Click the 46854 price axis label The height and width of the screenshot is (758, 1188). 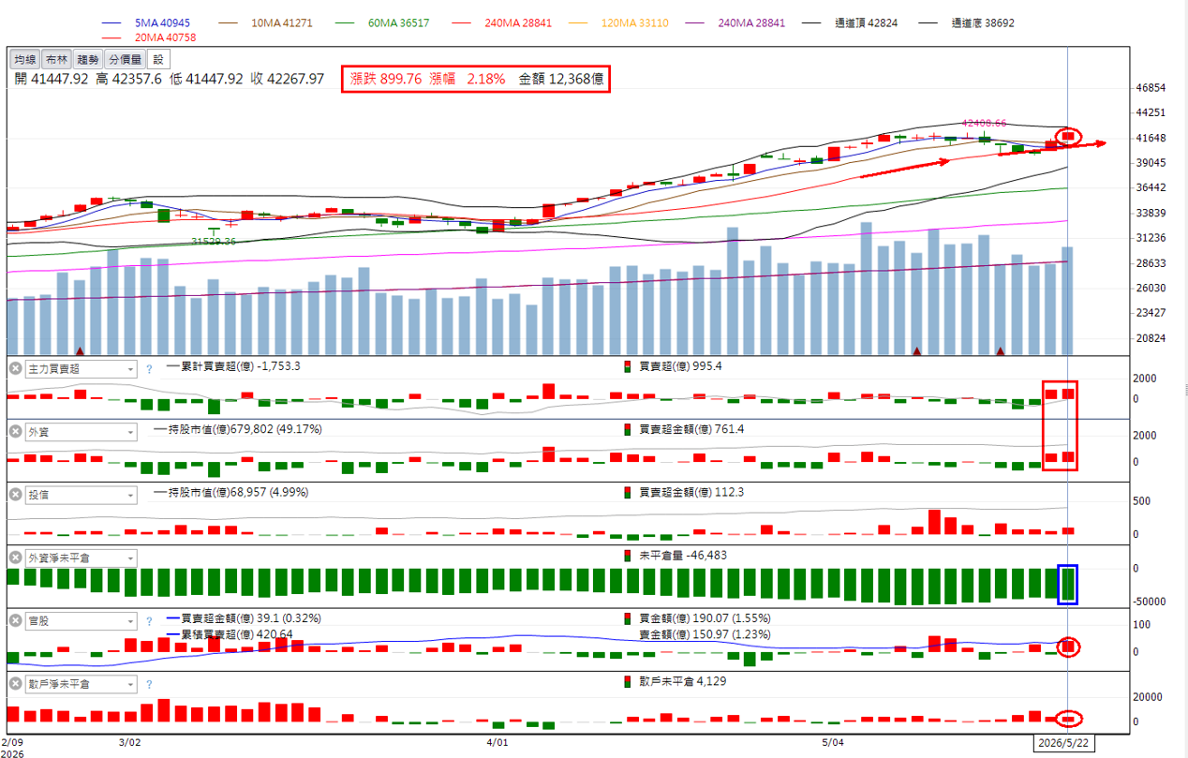click(x=1149, y=88)
